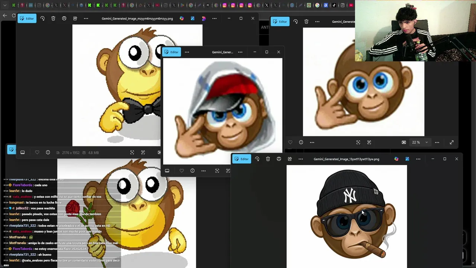This screenshot has width=476, height=268.
Task: Go back in the browser
Action: 5,15
